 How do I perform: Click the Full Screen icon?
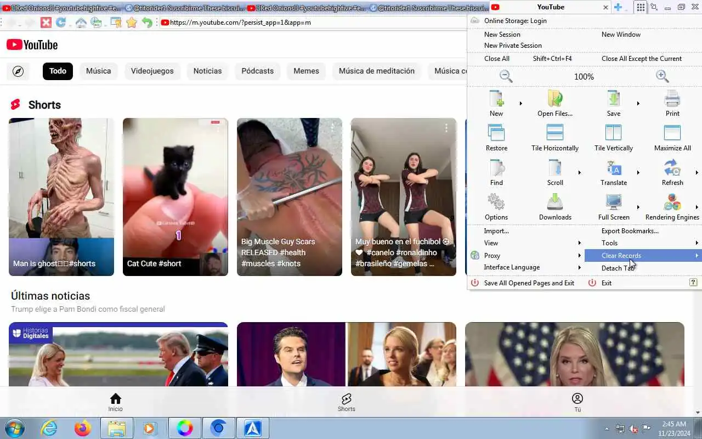[614, 202]
